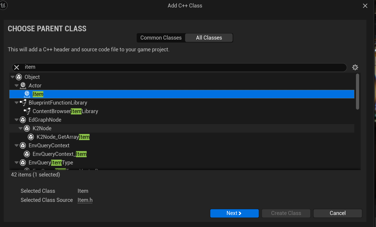This screenshot has height=227, width=376.
Task: Collapse the EnvQueryContext tree node
Action: click(17, 145)
